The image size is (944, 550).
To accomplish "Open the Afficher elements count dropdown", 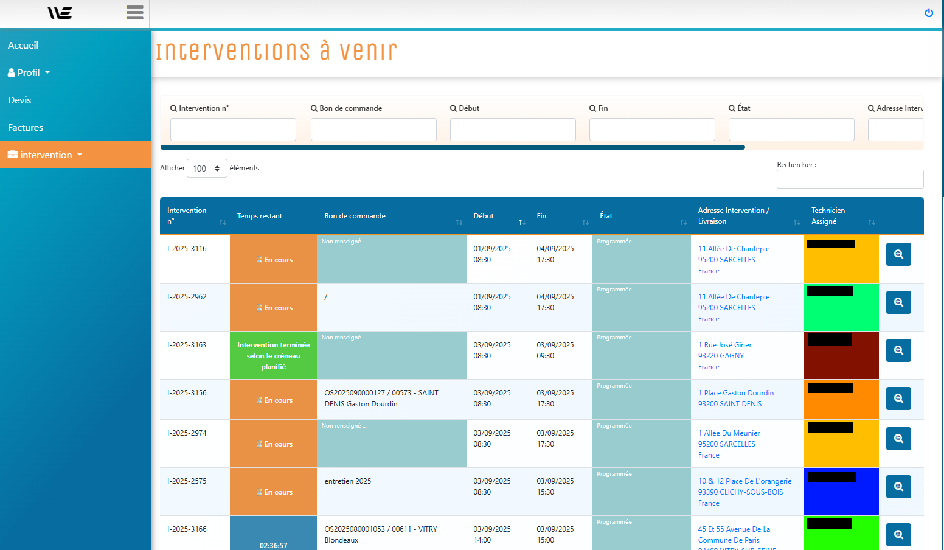I will (207, 169).
